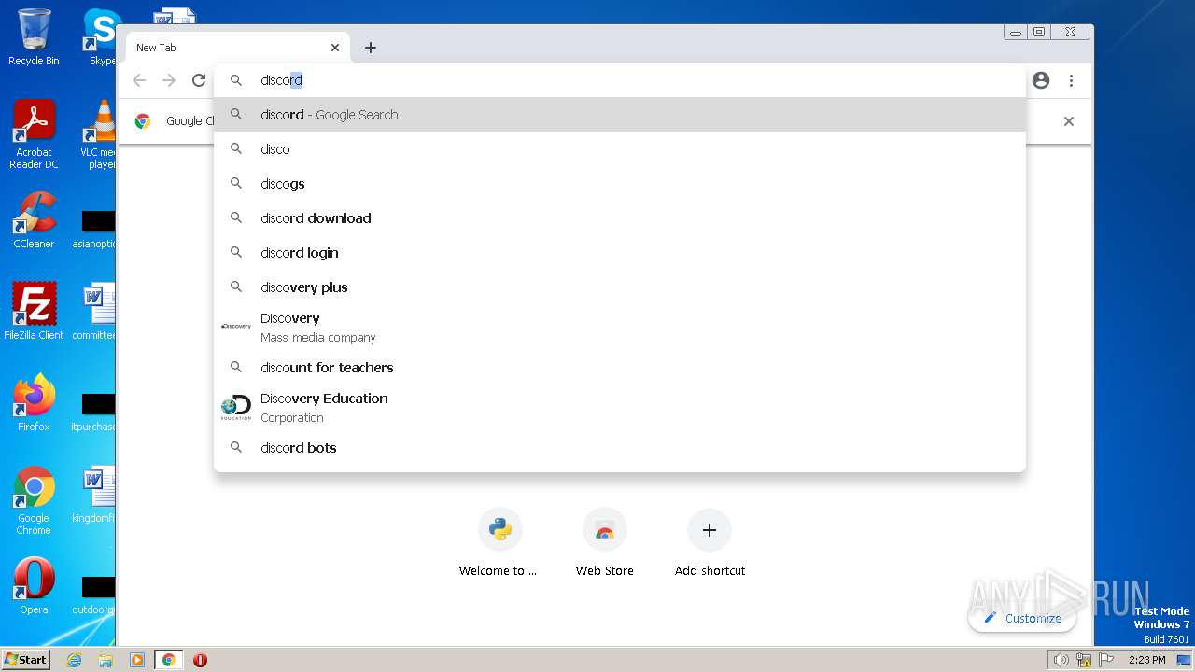Open the 'Welcome to ...' Python shortcut
Screen dimensions: 1195x672
click(499, 544)
